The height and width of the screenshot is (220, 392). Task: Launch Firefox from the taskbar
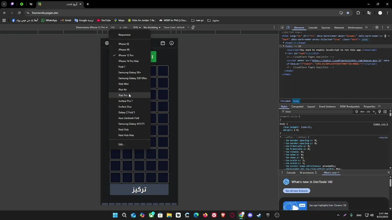205,215
